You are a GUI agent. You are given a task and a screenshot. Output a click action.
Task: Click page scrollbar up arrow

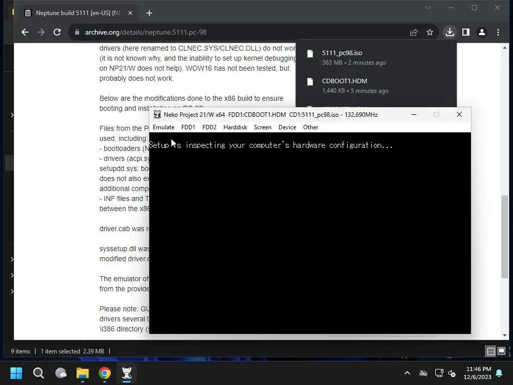click(505, 48)
